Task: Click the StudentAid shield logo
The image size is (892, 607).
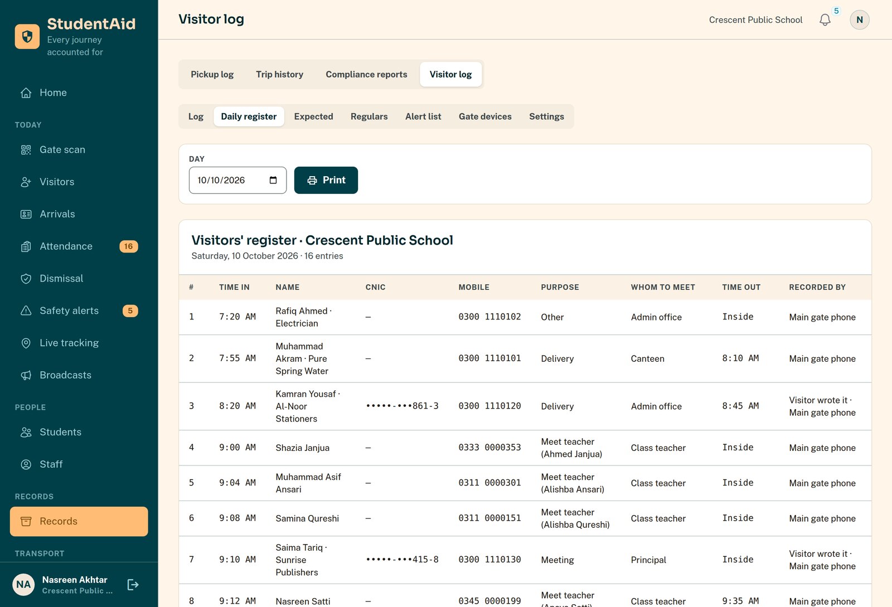Action: [27, 37]
